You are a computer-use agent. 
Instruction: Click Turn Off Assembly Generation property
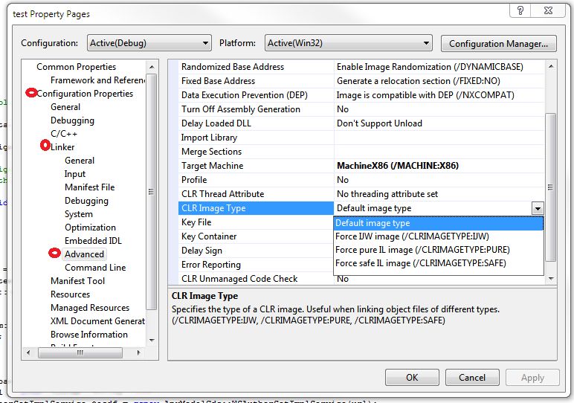tap(240, 109)
